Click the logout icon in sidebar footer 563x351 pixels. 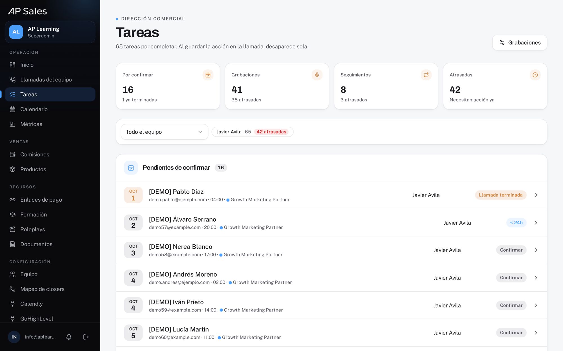coord(86,337)
